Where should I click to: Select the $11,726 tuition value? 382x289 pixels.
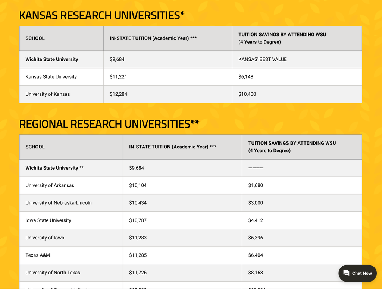click(x=138, y=273)
